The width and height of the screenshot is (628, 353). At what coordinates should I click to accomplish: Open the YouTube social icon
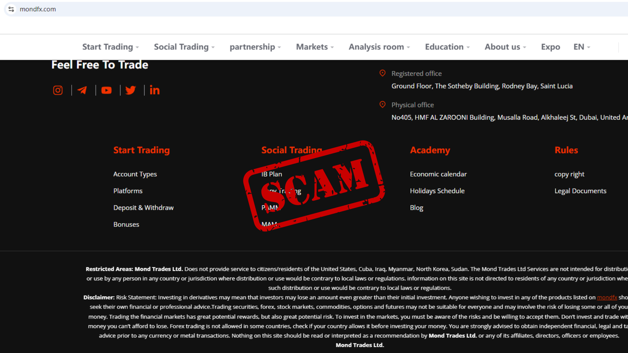tap(106, 90)
